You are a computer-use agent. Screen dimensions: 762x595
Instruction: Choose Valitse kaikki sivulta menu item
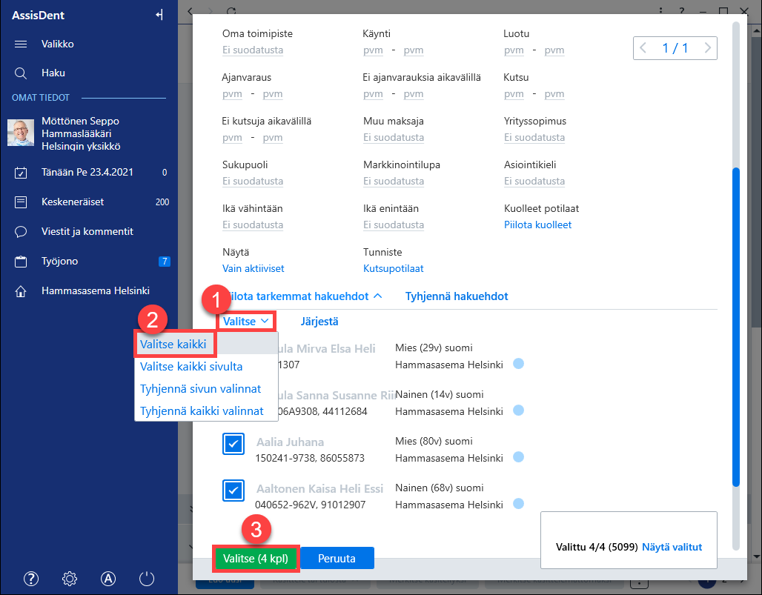click(x=191, y=367)
